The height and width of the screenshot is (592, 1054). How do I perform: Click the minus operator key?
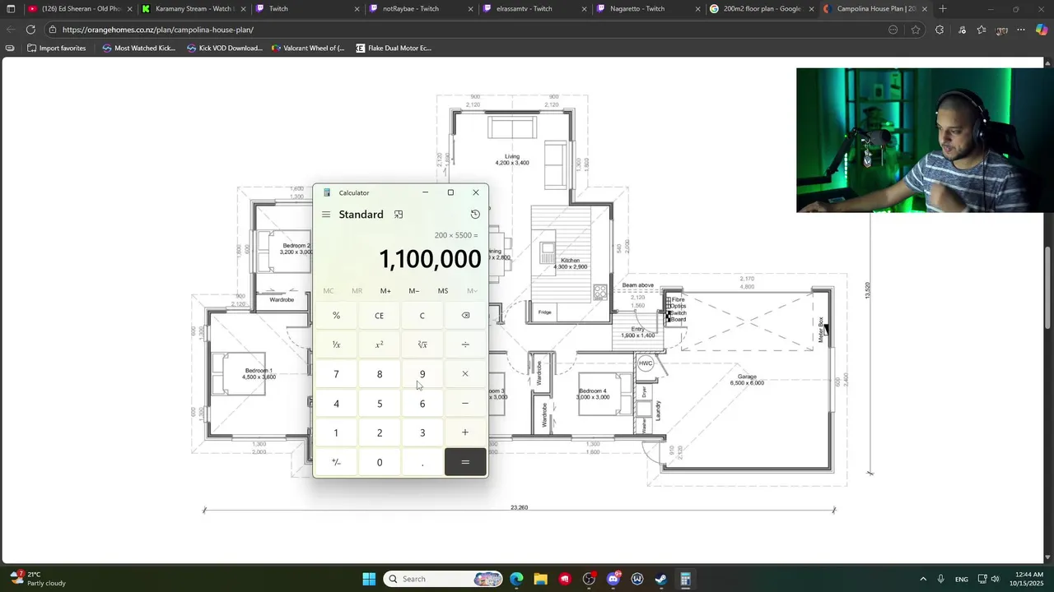point(465,404)
